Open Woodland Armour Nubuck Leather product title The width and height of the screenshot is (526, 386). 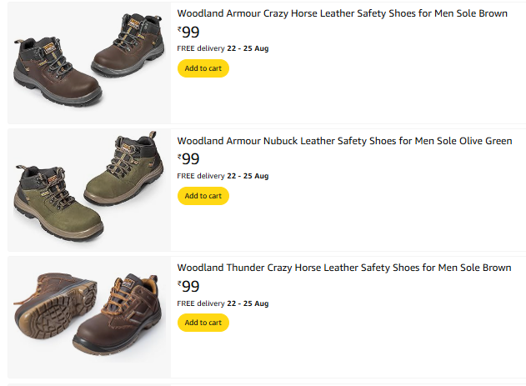click(344, 141)
